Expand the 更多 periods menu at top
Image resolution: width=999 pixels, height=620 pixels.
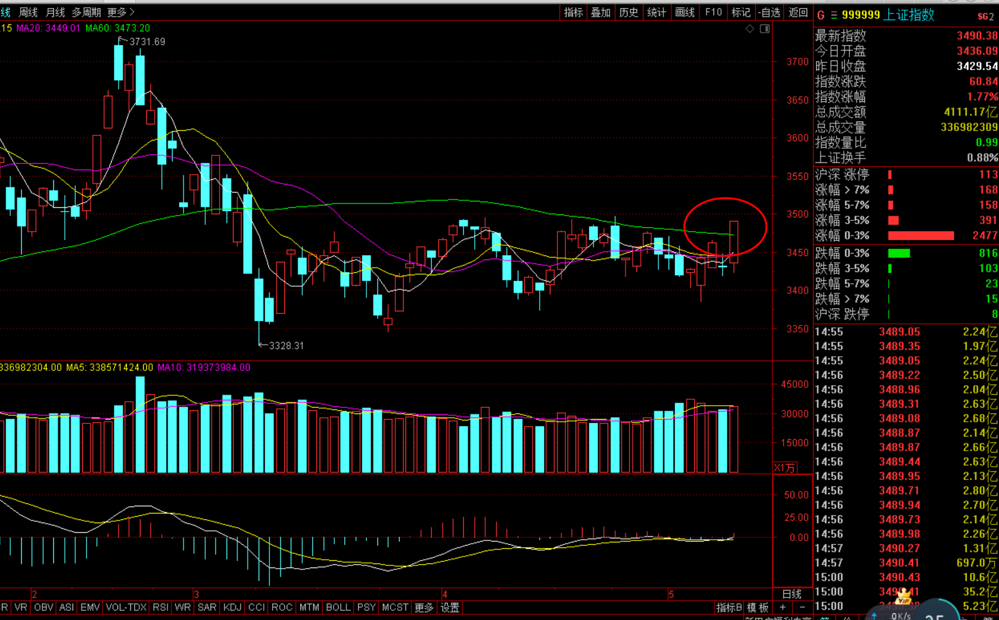coord(121,12)
